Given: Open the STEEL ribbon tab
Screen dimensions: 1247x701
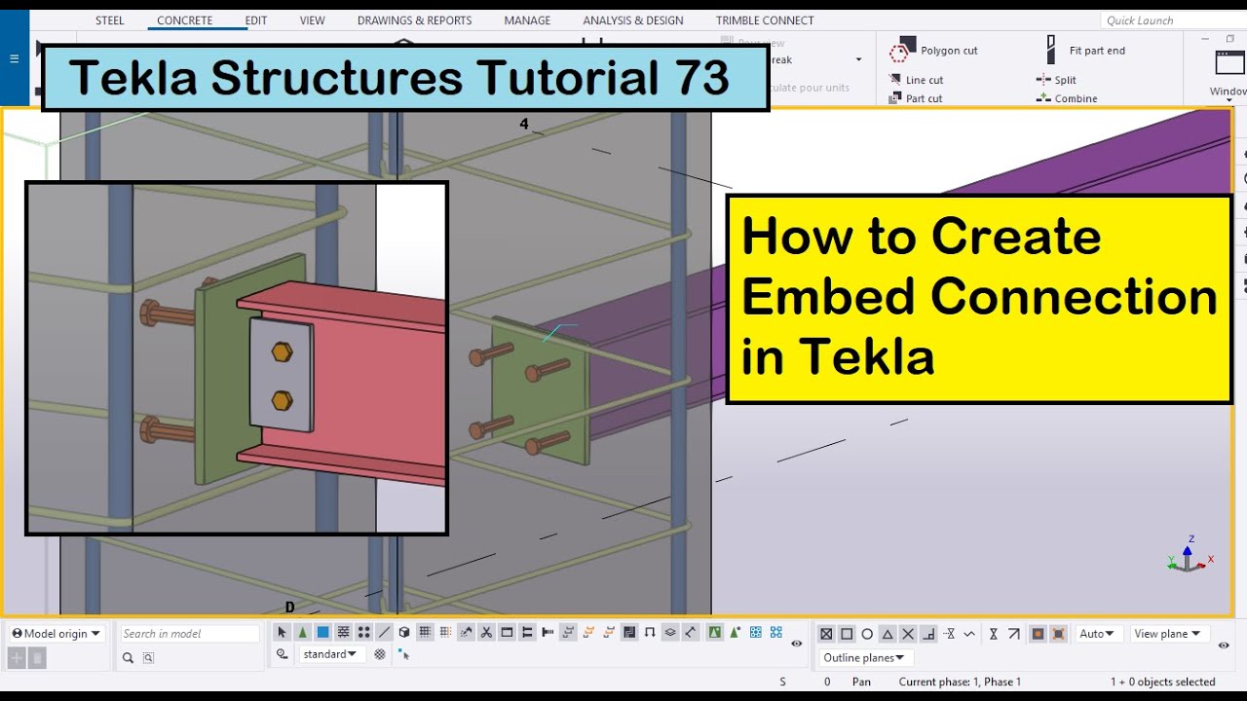Looking at the screenshot, I should point(110,20).
